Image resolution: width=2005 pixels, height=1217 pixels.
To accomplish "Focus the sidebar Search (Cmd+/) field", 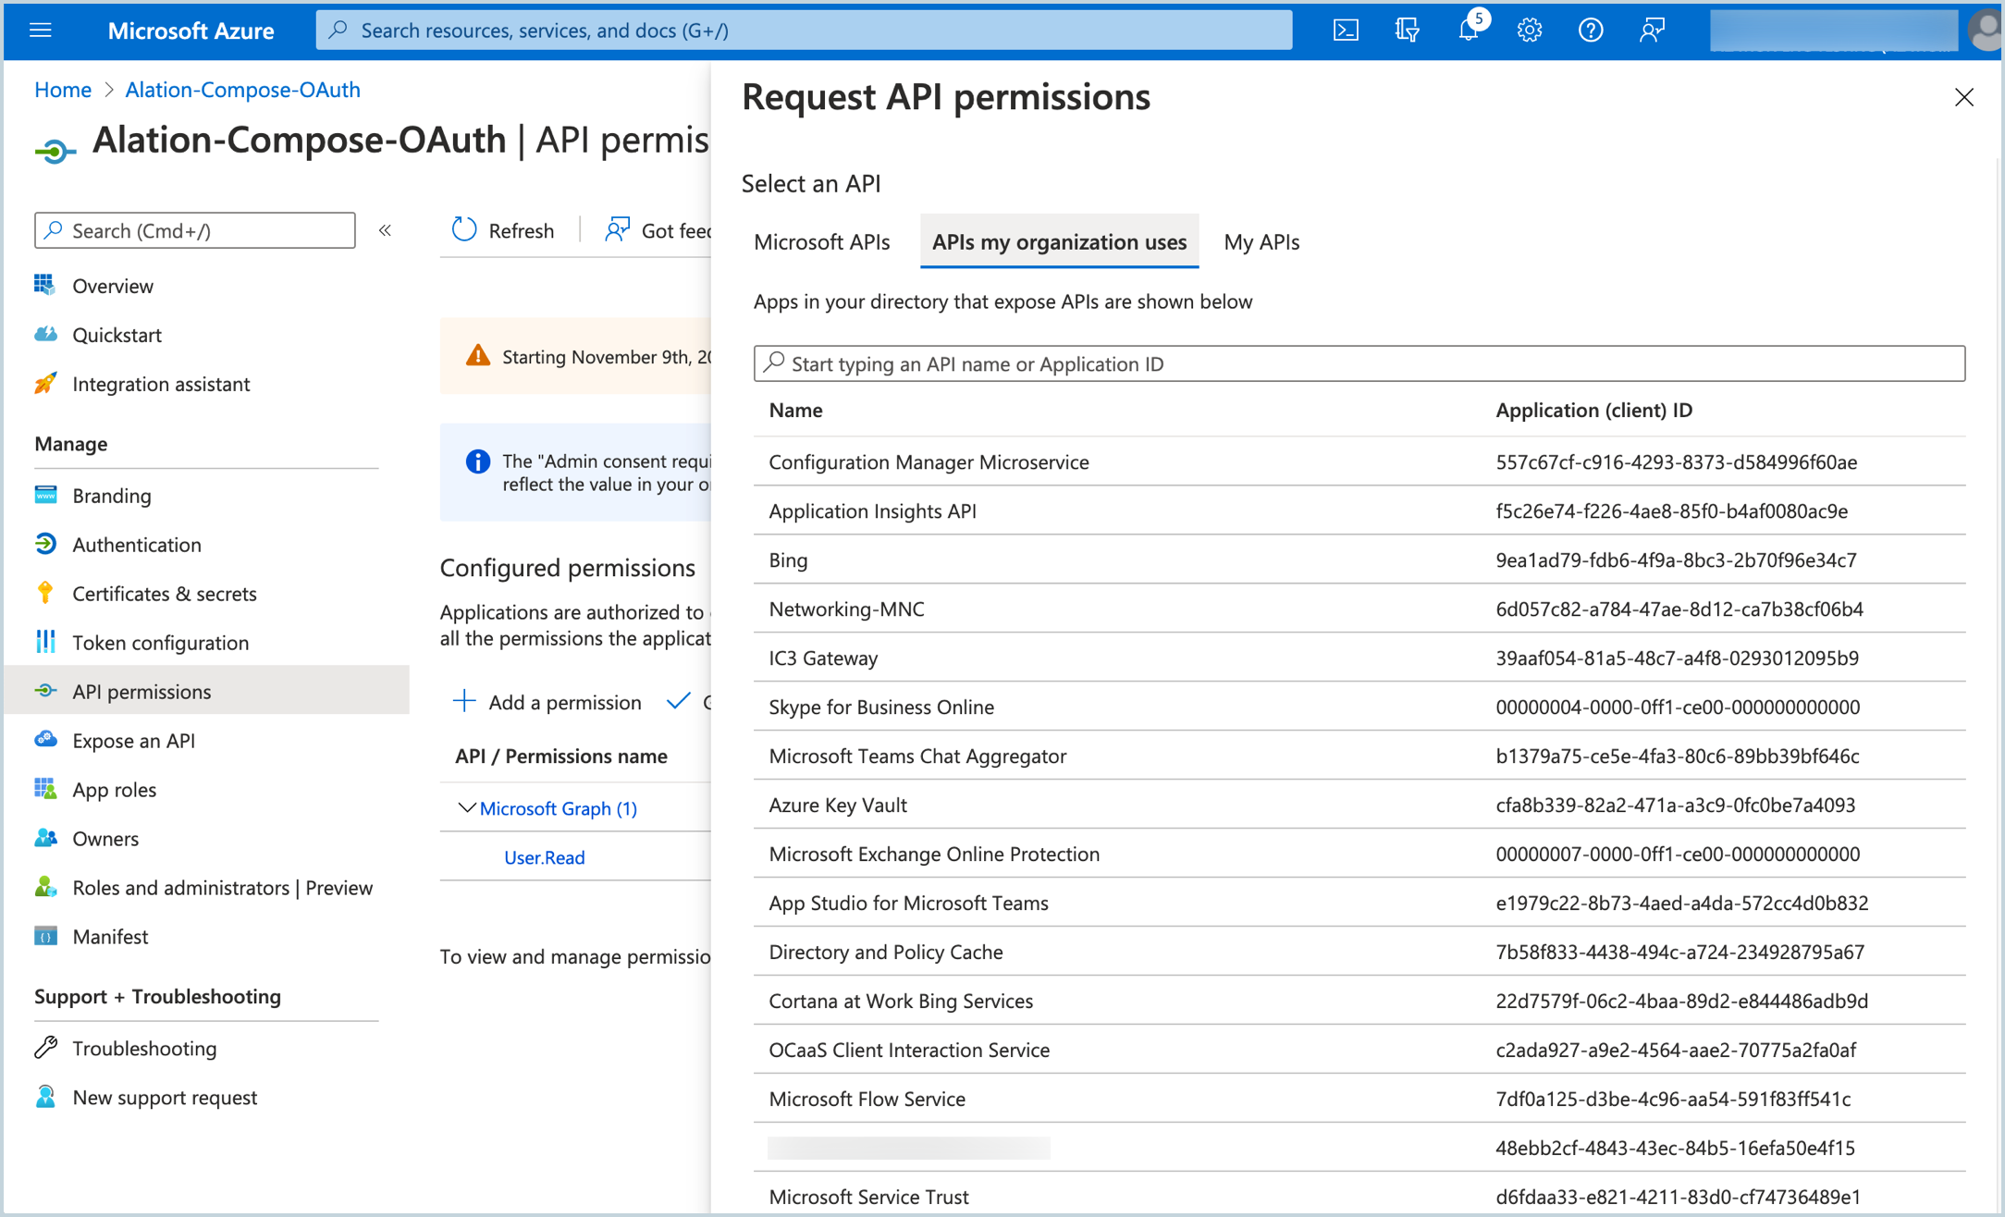I will [194, 230].
